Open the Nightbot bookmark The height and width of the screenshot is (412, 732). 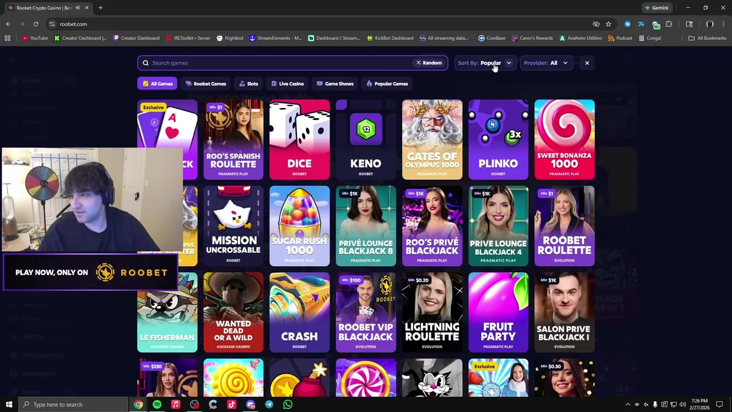[x=230, y=38]
